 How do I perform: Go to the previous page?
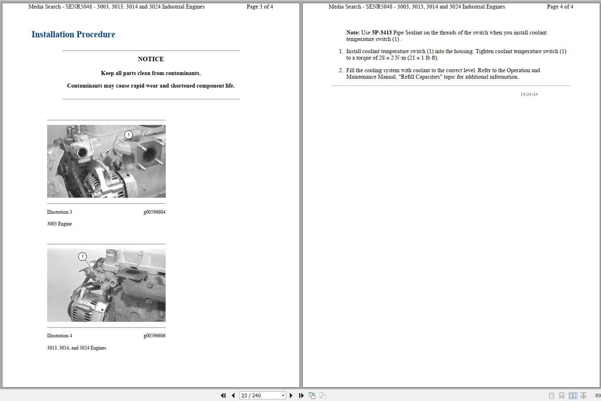click(233, 395)
